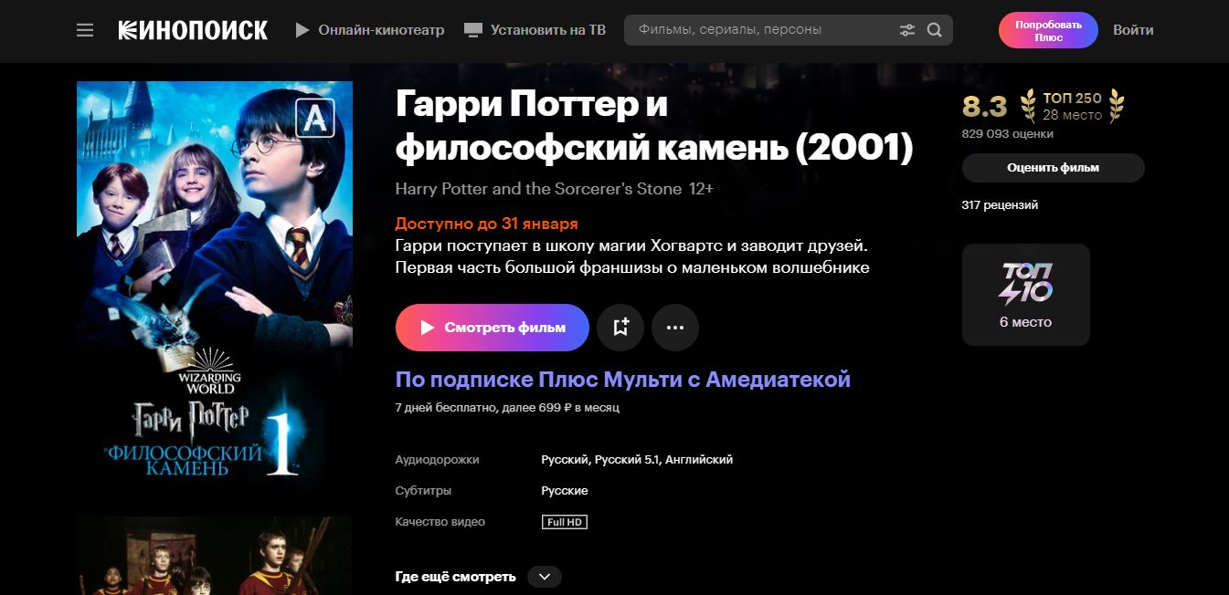Start playback with Смотреть фильм button
This screenshot has height=595, width=1229.
[x=493, y=328]
